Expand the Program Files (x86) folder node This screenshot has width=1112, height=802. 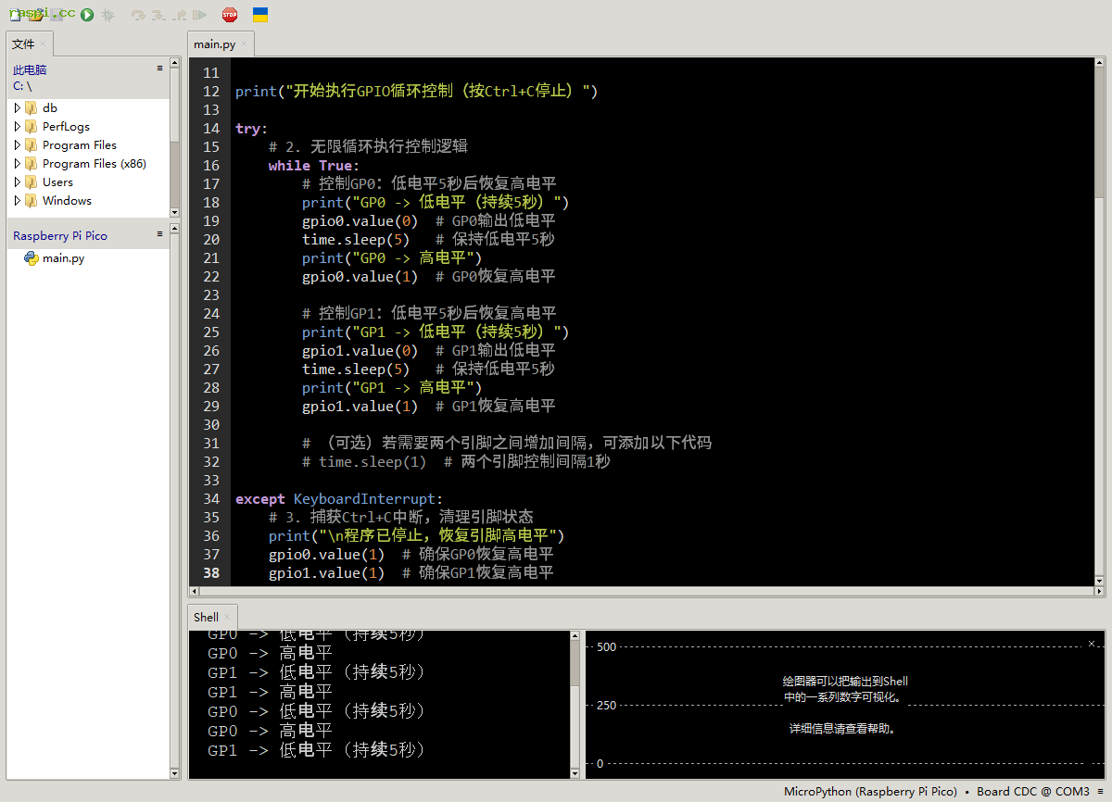pyautogui.click(x=18, y=164)
